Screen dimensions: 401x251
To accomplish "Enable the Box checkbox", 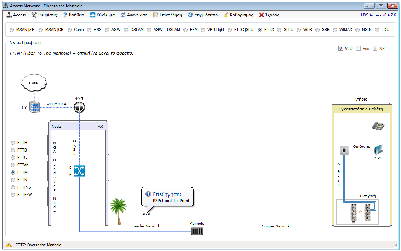I will [358, 49].
